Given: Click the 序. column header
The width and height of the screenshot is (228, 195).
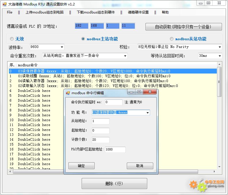Looking at the screenshot, I should 12,65.
